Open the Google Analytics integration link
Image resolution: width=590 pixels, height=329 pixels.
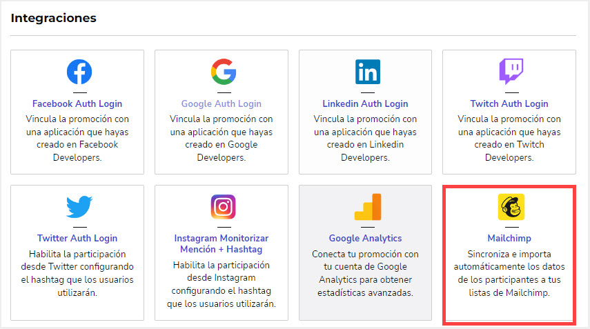365,239
